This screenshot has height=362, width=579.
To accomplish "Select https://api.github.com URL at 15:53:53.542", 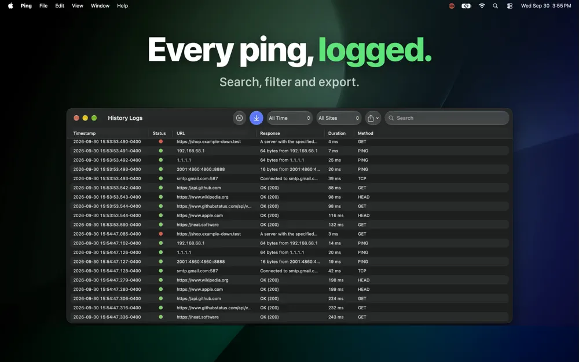I will tap(199, 188).
